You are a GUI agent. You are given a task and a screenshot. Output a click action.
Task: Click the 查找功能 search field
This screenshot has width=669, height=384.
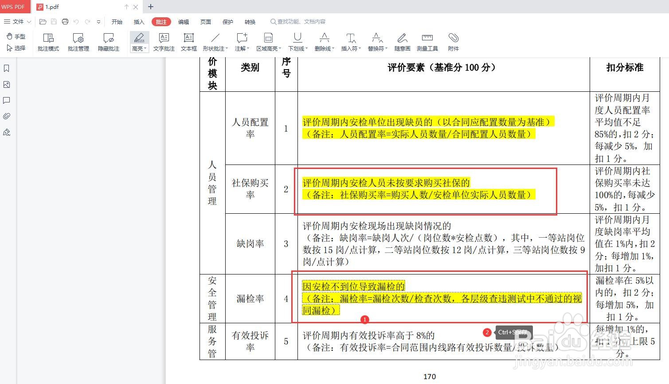coord(298,22)
